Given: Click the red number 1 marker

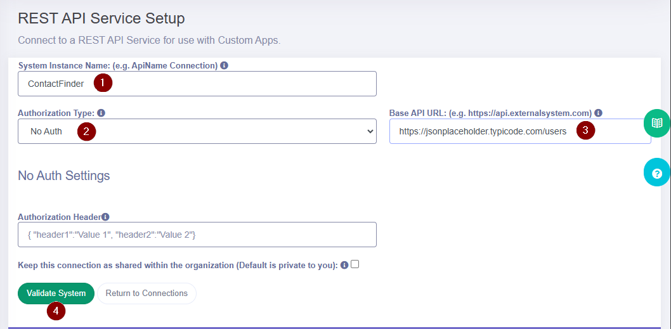Looking at the screenshot, I should coord(103,82).
